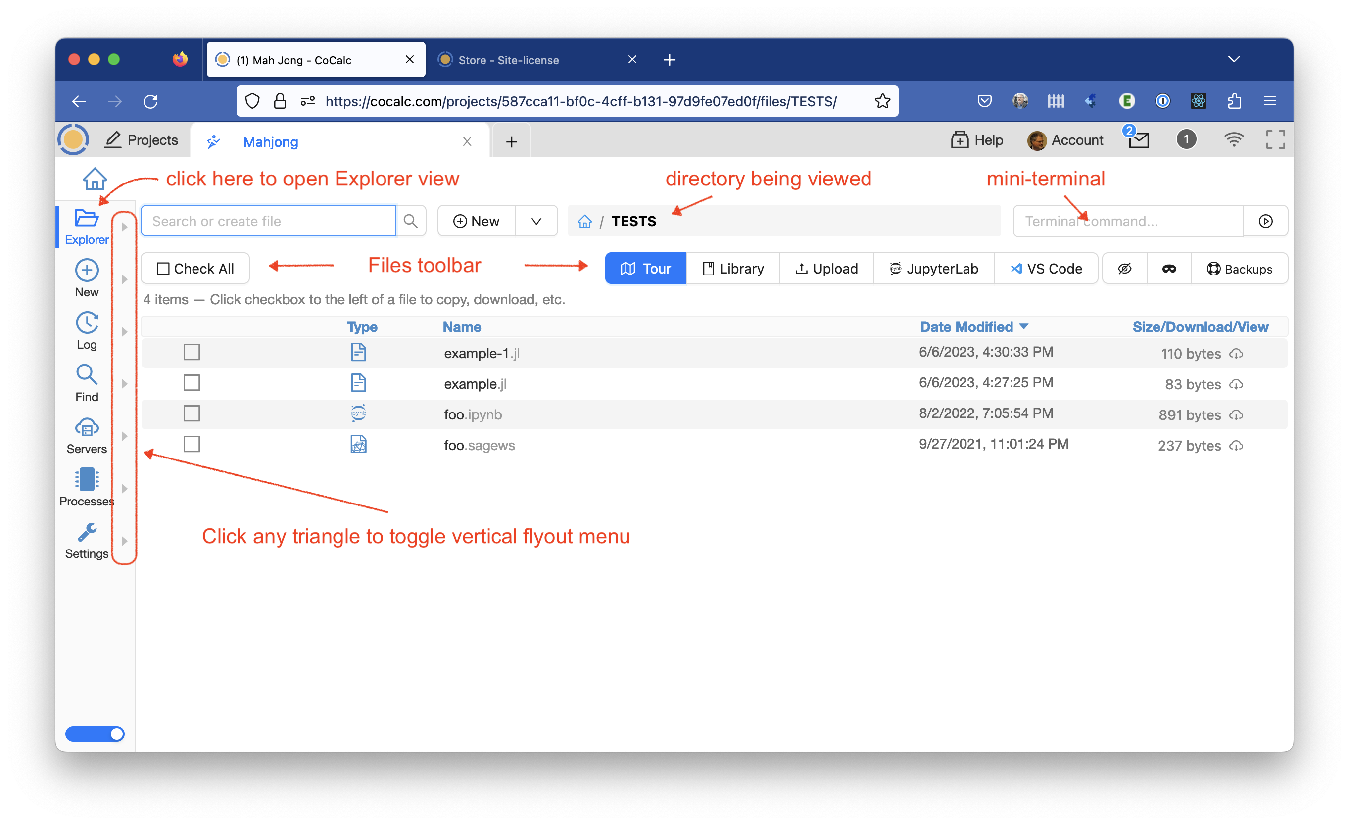Toggle the blue switch at sidebar bottom
The height and width of the screenshot is (825, 1349).
click(x=95, y=733)
